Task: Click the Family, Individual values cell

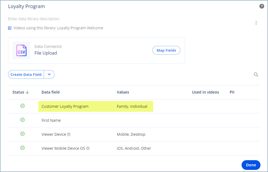Action: click(132, 106)
